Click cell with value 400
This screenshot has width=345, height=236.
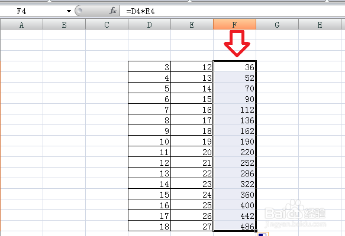[234, 205]
